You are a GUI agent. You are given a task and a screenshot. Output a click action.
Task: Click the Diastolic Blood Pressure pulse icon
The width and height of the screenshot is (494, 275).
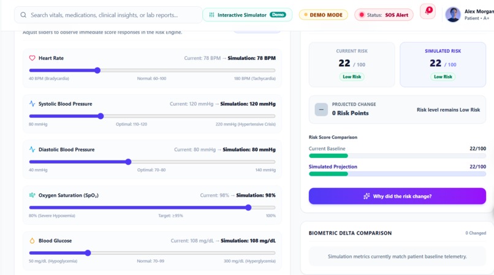coord(32,149)
